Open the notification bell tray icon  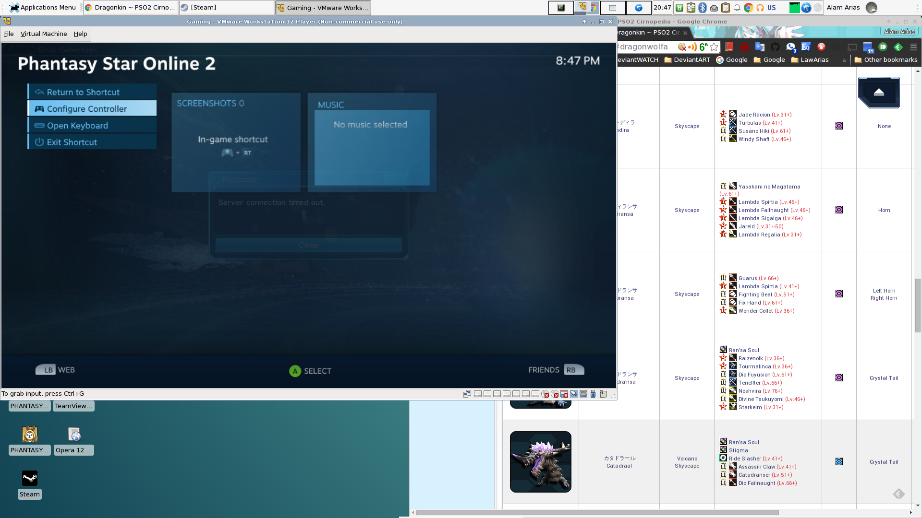point(737,8)
